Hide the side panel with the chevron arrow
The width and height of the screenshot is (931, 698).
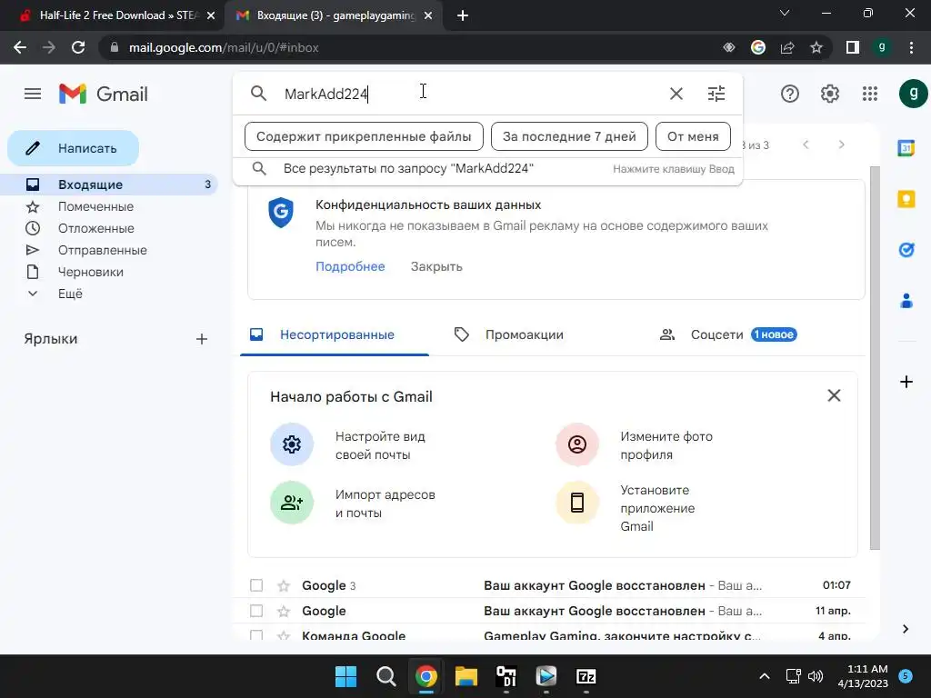click(906, 629)
